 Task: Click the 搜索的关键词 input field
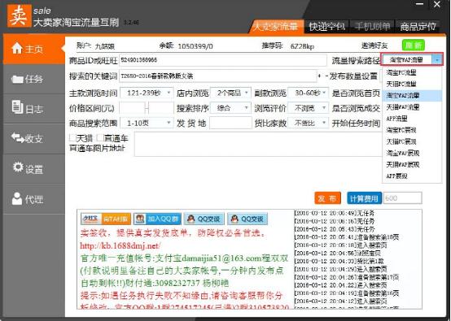217,76
